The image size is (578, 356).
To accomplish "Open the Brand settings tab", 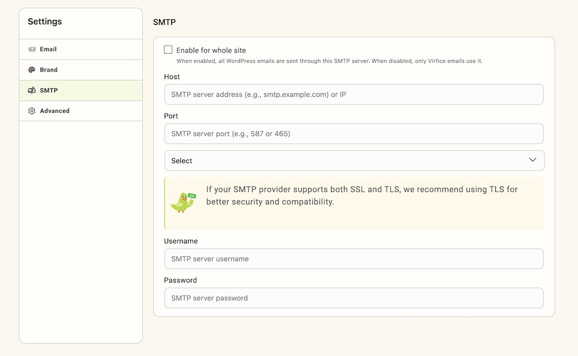I will coord(81,70).
